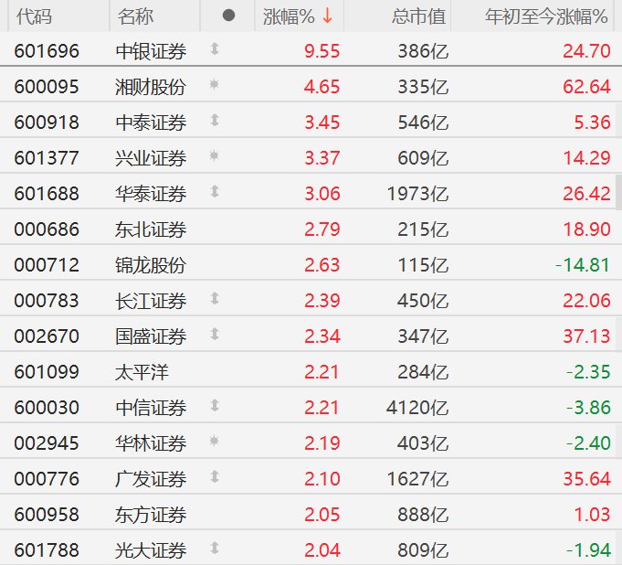
Task: Click the star-shaped marker next to 华林证券
Action: (x=215, y=442)
